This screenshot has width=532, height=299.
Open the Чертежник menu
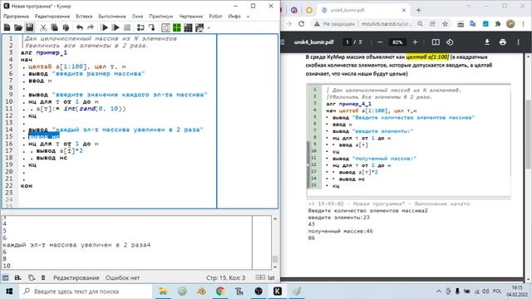point(190,17)
